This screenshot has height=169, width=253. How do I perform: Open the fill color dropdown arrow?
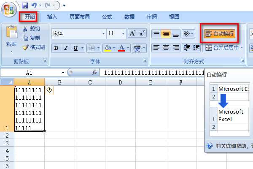point(114,48)
